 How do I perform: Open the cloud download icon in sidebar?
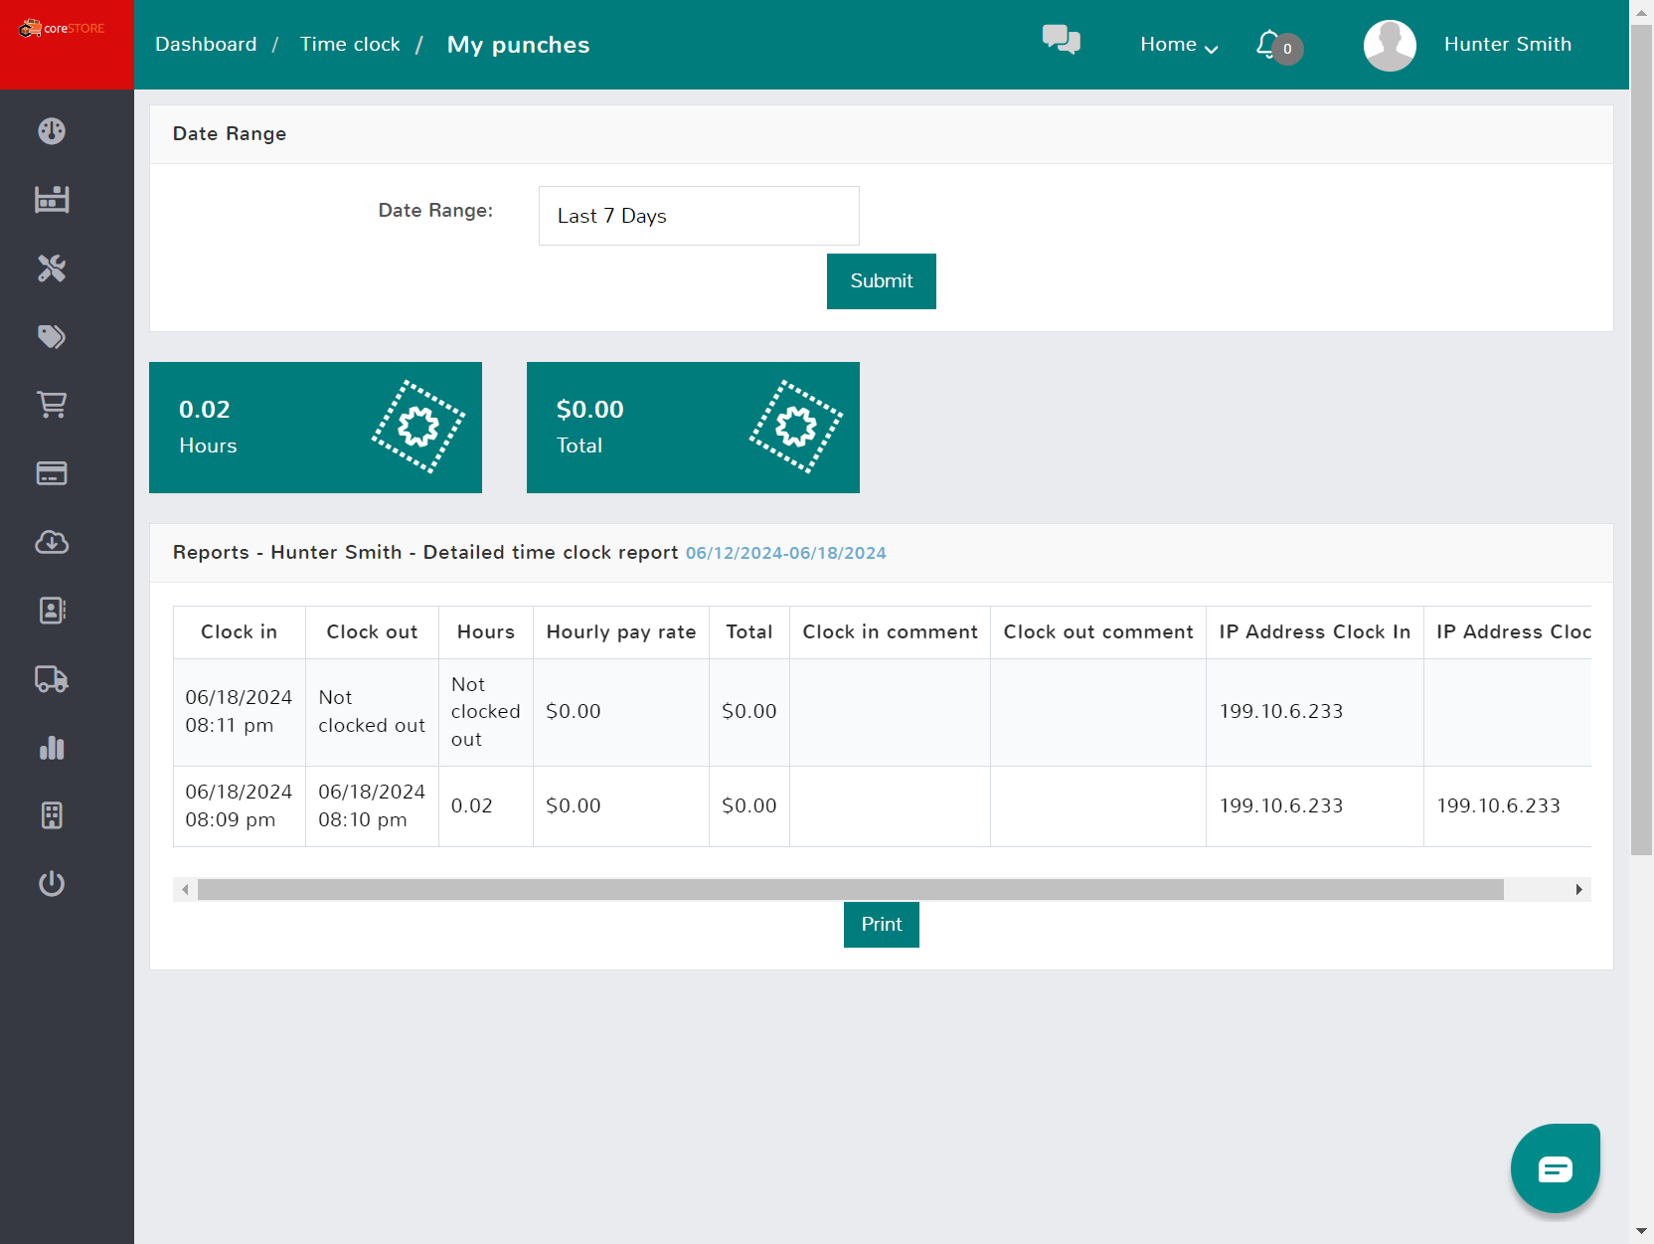pyautogui.click(x=52, y=542)
